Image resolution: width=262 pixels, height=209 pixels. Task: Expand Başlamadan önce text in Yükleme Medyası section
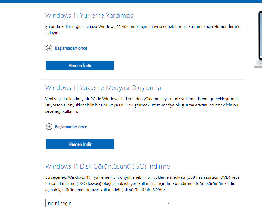(71, 127)
